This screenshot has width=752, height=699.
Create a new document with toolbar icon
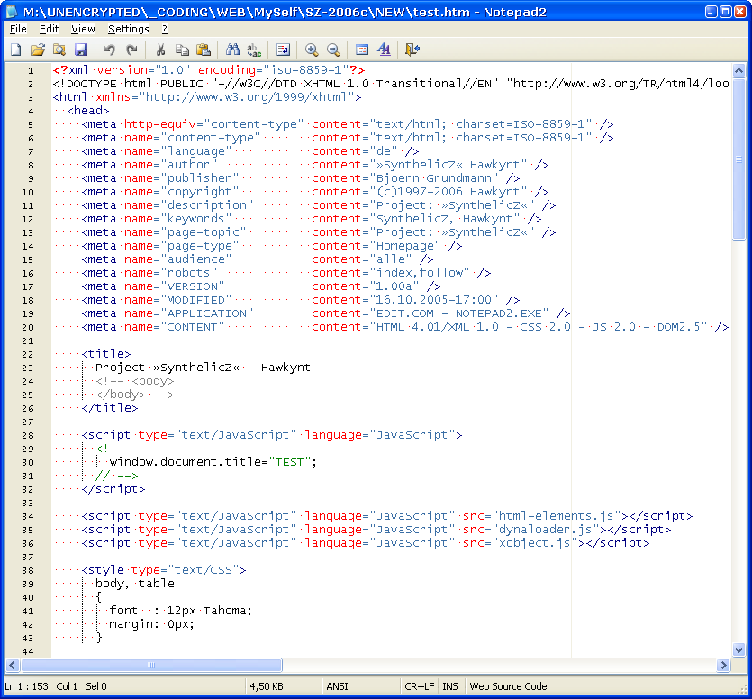(16, 50)
